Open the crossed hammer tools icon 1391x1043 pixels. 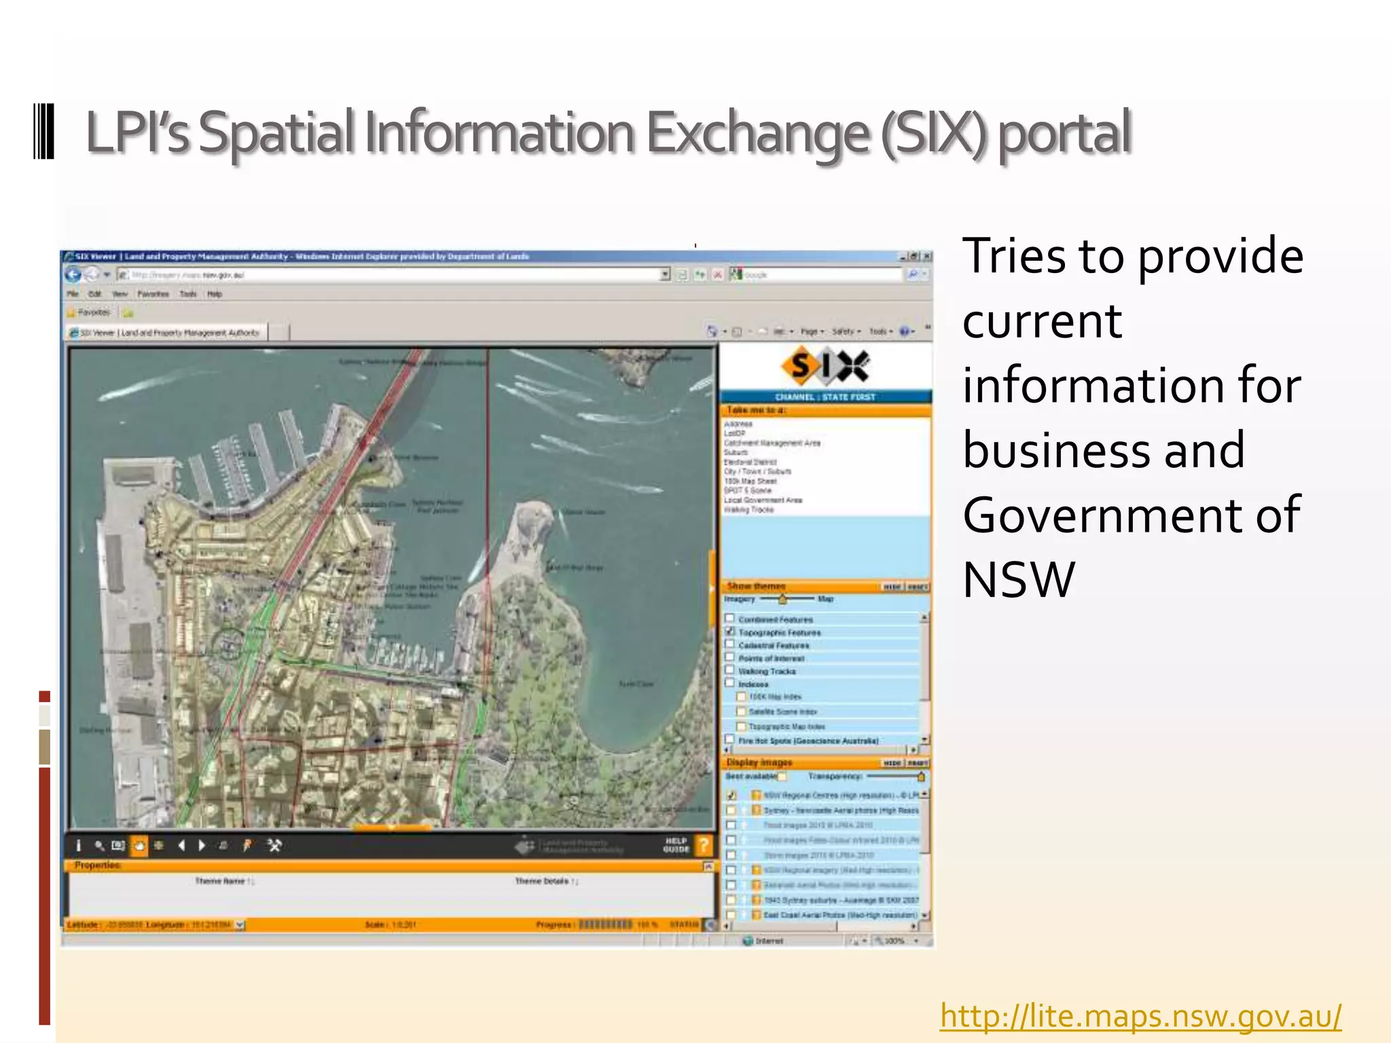pos(274,845)
